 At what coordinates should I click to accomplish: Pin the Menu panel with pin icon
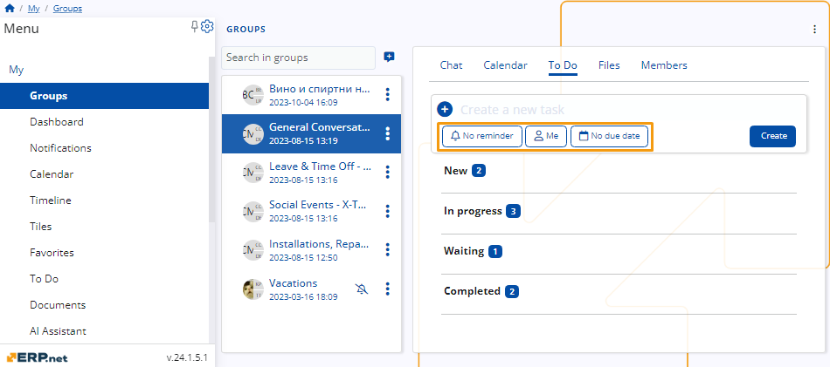click(x=194, y=26)
